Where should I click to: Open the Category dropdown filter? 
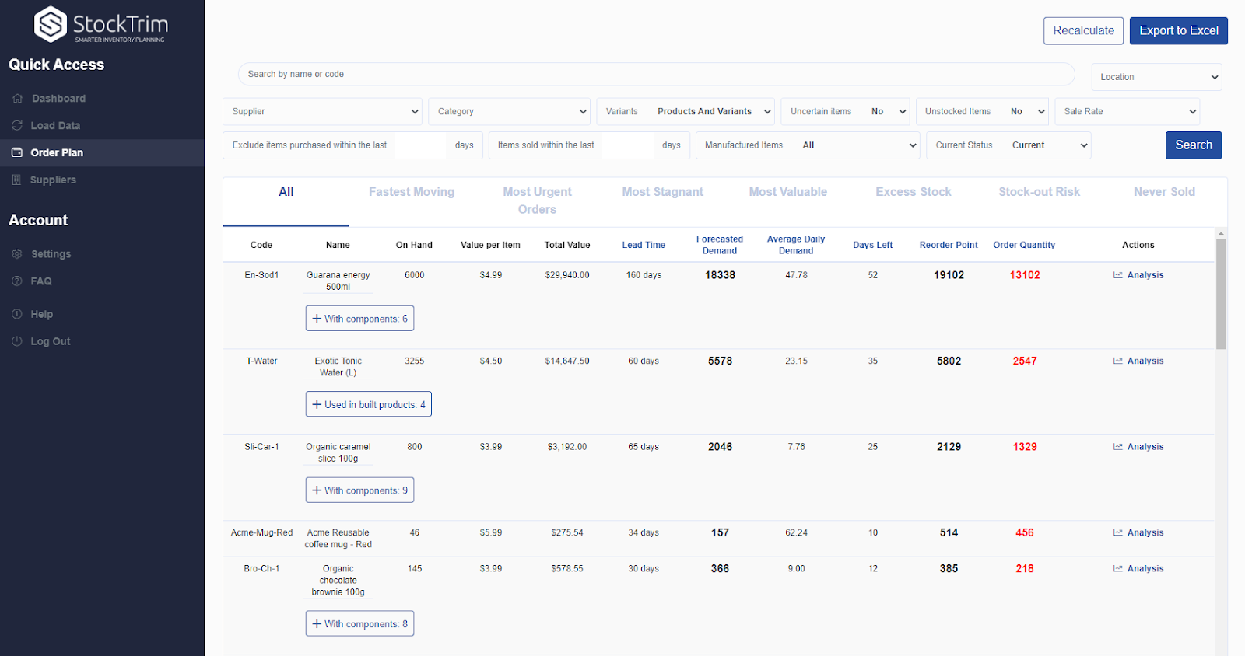(x=509, y=112)
